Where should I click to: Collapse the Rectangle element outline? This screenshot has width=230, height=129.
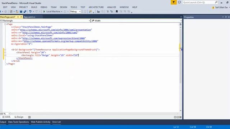pos(5,55)
